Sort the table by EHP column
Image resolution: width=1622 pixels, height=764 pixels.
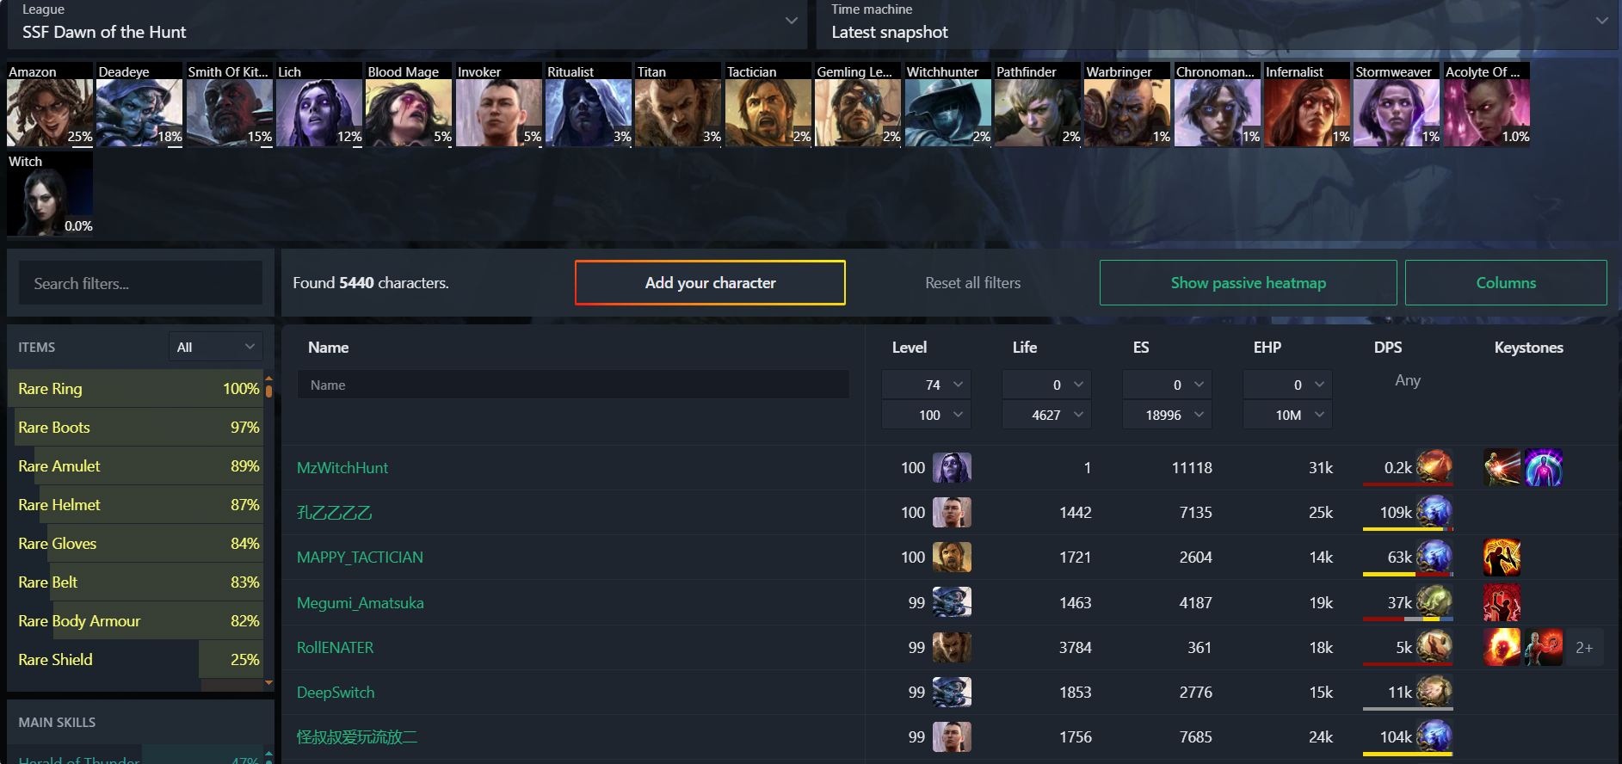[x=1267, y=348]
